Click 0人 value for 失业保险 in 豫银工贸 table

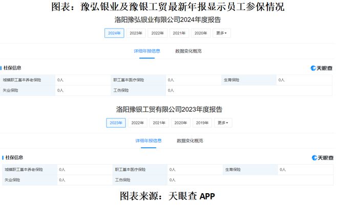[62, 180]
